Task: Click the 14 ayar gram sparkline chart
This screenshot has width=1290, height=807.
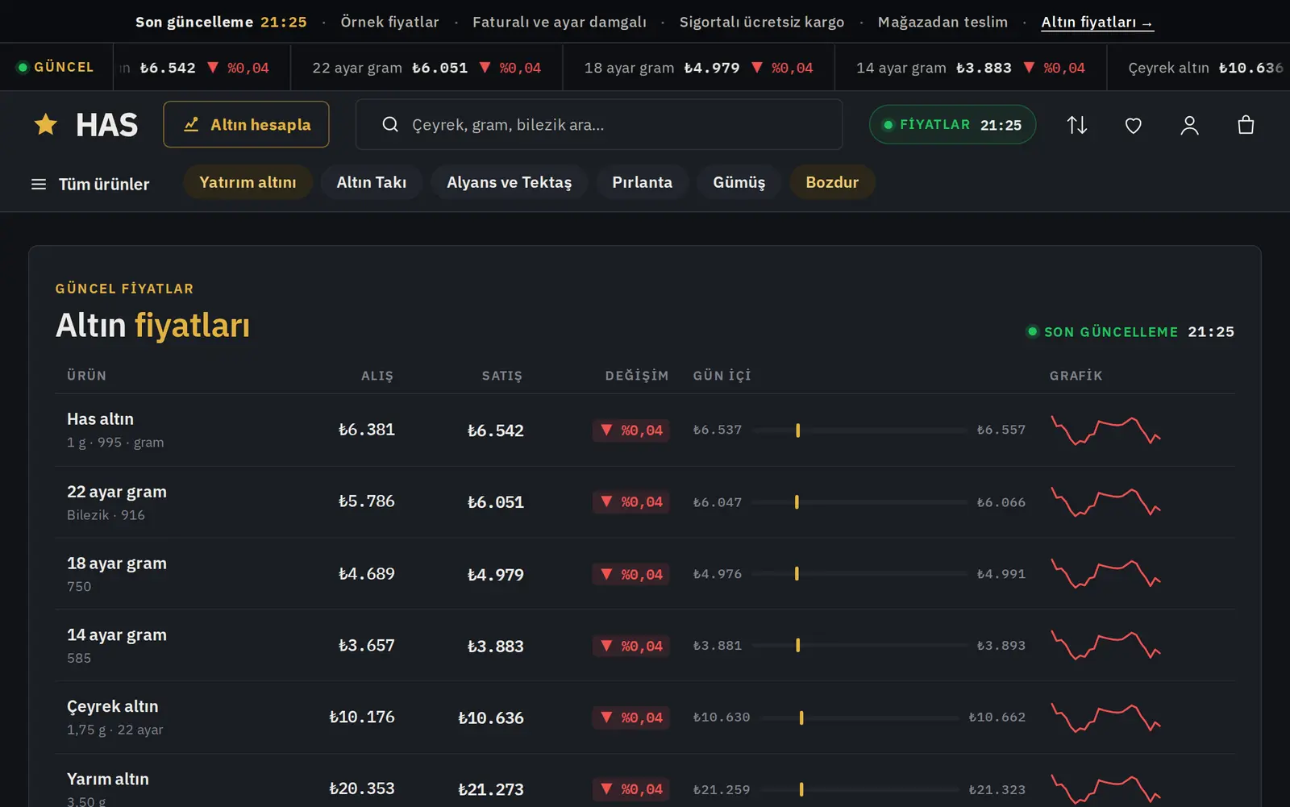Action: [x=1105, y=646]
